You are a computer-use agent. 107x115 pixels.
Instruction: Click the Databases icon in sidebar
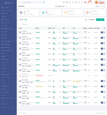(x=2, y=60)
